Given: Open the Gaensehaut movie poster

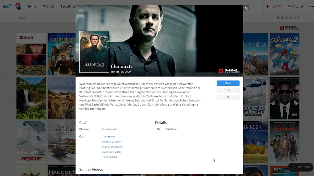Looking at the screenshot, I should pyautogui.click(x=62, y=54).
